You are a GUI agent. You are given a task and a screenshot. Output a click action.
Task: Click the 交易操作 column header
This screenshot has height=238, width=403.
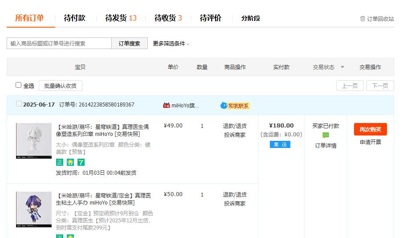370,67
